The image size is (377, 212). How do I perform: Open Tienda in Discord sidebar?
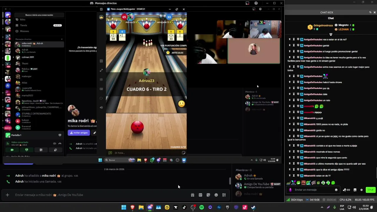point(39,25)
